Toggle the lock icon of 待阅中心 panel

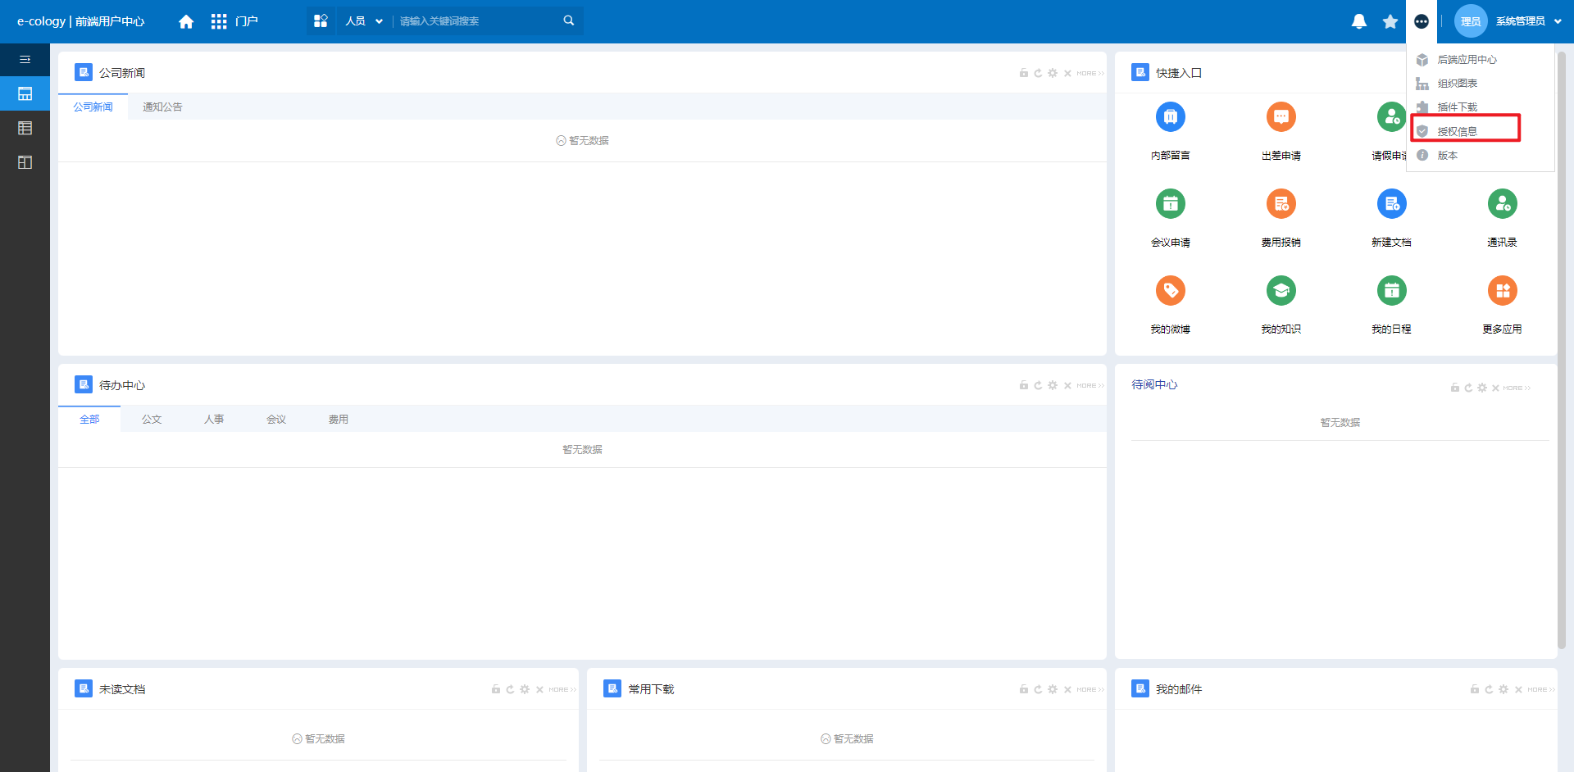[1455, 388]
